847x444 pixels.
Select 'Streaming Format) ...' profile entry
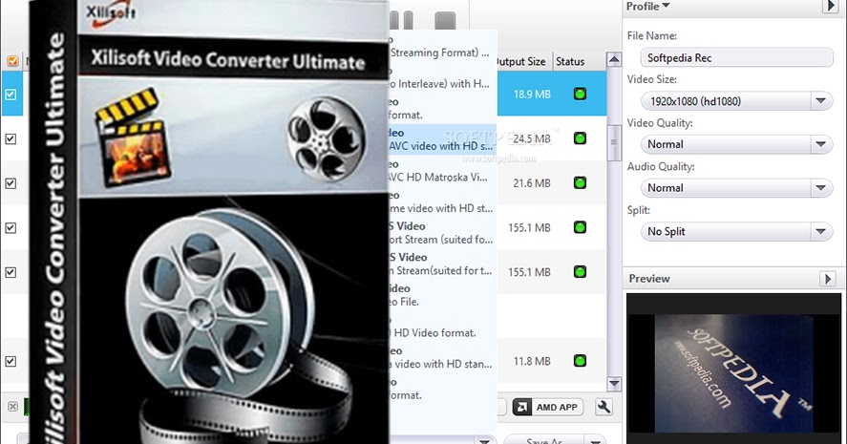(x=442, y=47)
